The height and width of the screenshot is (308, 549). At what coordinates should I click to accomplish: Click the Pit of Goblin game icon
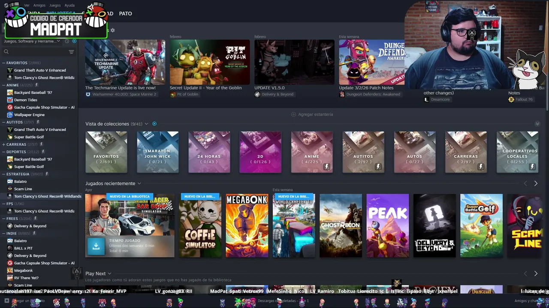tap(173, 94)
